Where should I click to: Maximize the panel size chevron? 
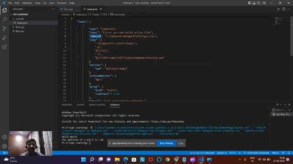click(285, 104)
